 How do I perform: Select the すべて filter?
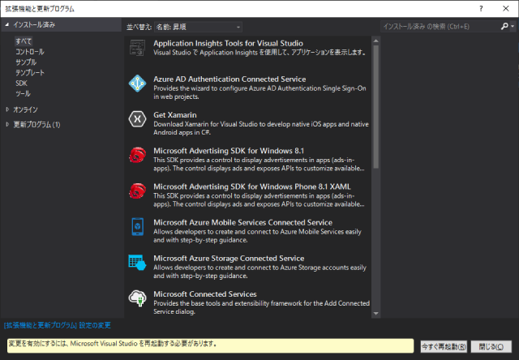[24, 41]
